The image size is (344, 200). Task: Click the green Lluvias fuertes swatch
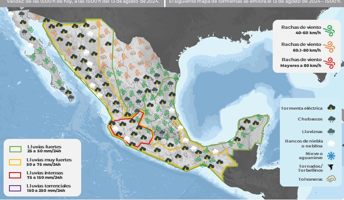(16, 149)
